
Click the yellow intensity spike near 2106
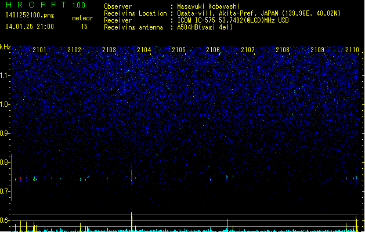[x=227, y=225]
